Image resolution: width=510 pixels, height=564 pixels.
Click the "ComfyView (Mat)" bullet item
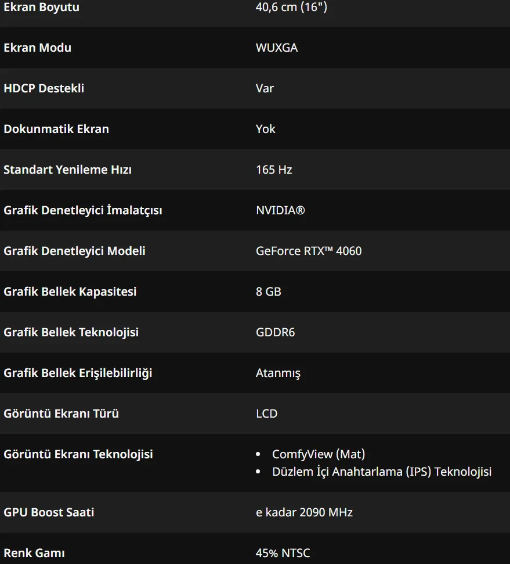319,454
